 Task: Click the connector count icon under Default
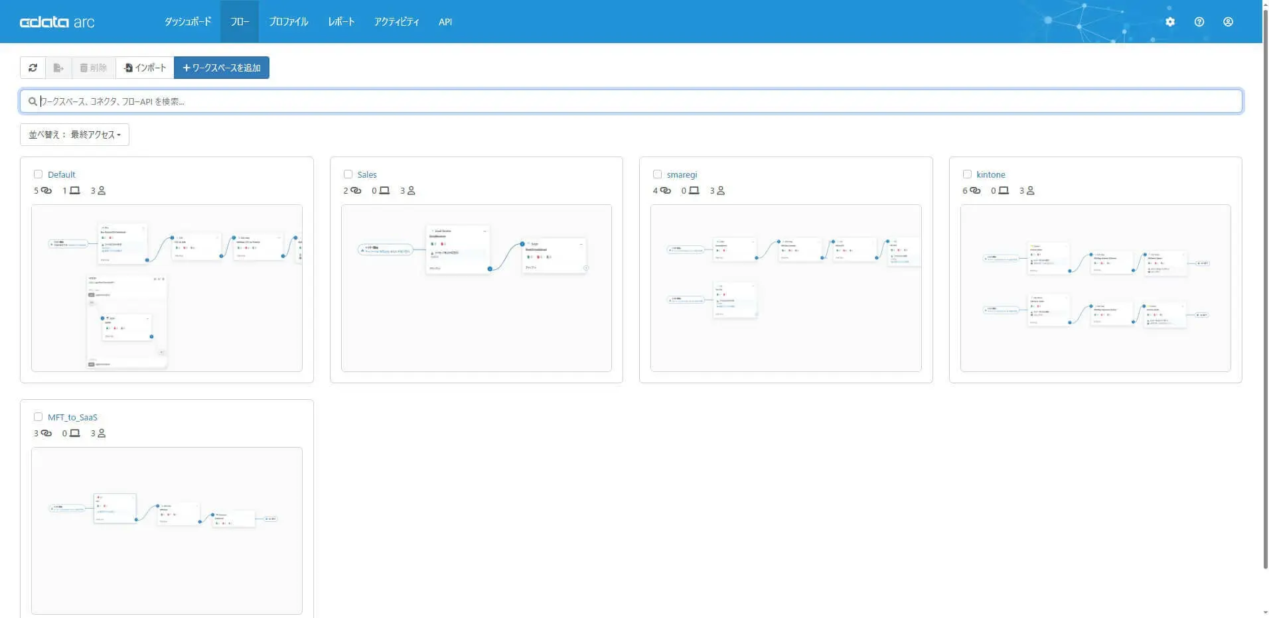[x=46, y=190]
